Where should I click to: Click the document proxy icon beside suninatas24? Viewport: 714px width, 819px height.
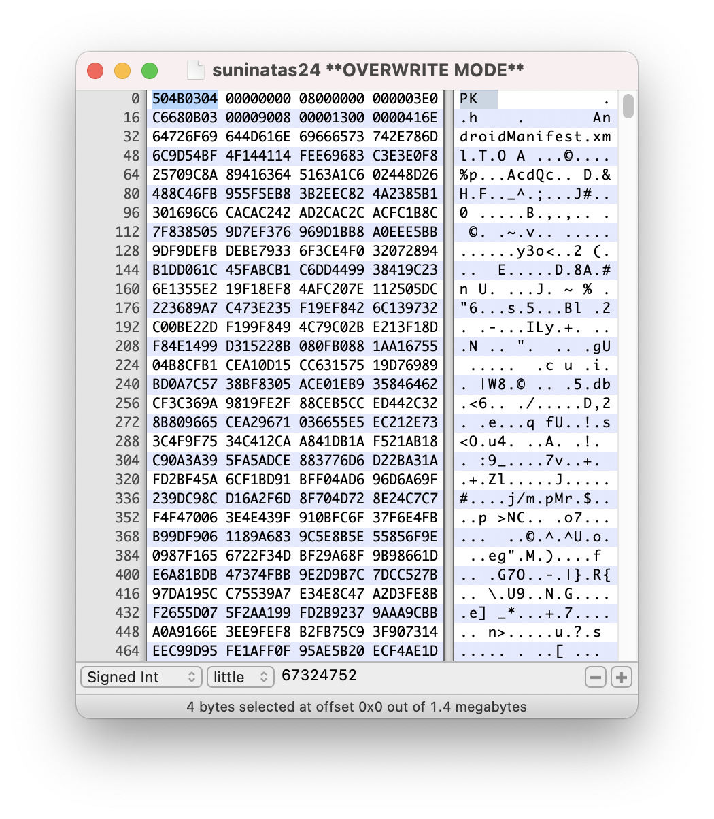(x=196, y=70)
